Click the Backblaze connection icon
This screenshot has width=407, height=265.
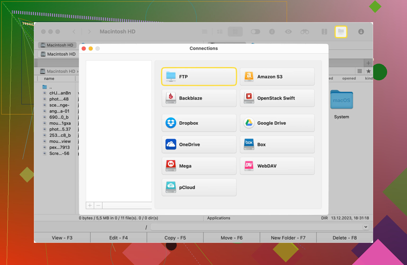pos(171,98)
